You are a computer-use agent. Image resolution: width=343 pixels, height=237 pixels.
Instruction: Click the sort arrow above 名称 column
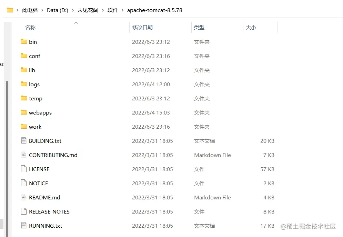76,23
